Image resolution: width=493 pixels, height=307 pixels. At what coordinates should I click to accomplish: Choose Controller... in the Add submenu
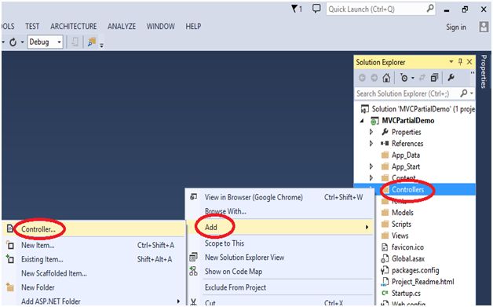click(x=93, y=229)
